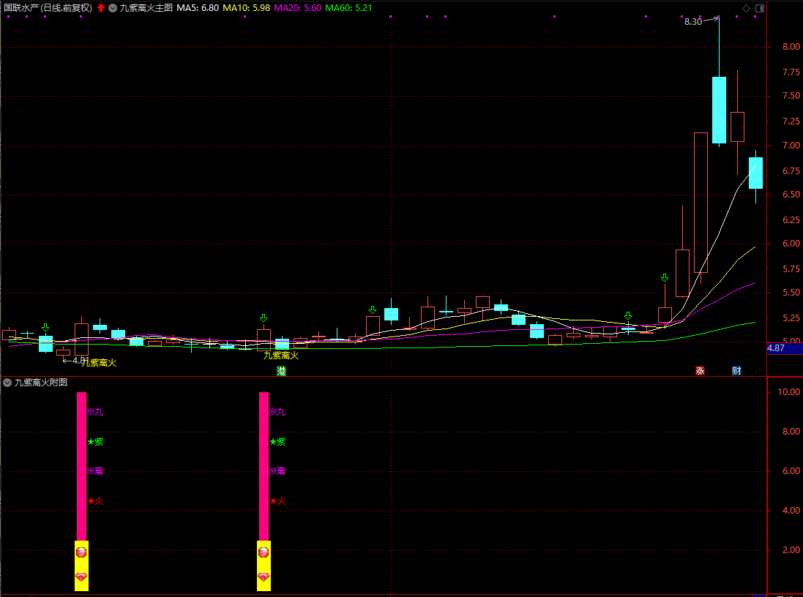Click the left pink signal bar in sub-chart
Viewport: 803px width, 597px height.
[81, 466]
